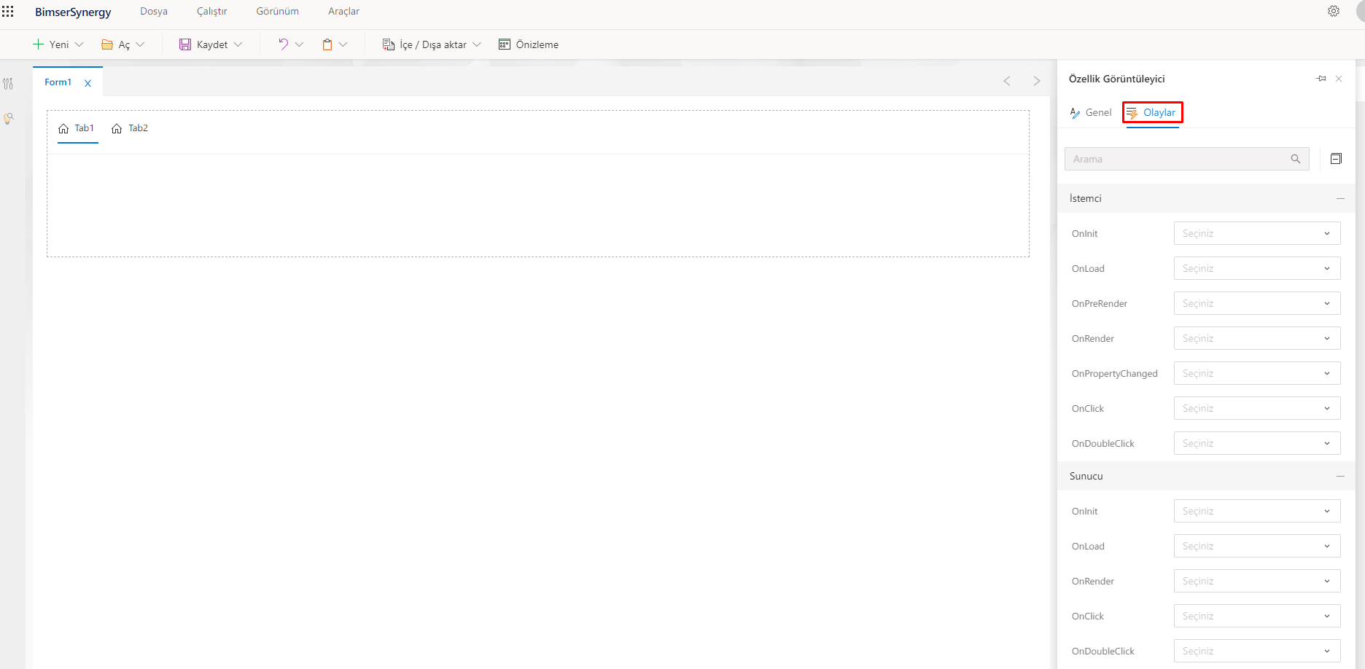Open Sunucu OnDoubleClick dropdown
This screenshot has height=669, width=1365.
point(1257,651)
